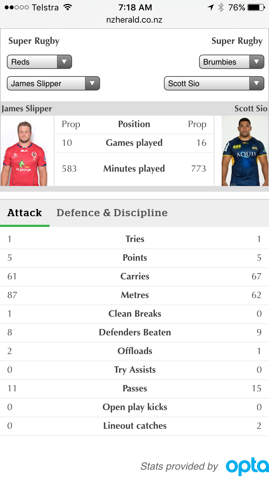Click the Opta logo
Screen dimensions: 269x479
247,466
